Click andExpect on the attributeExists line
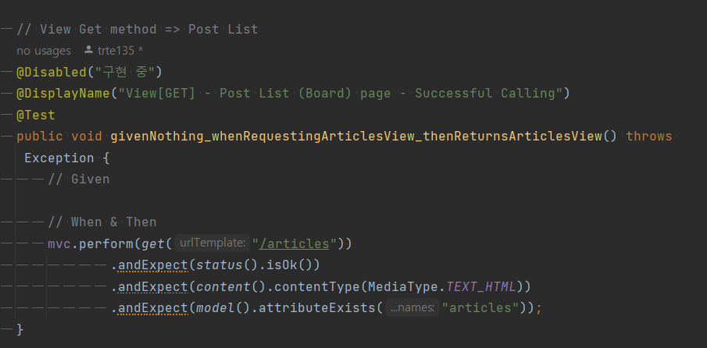Image resolution: width=707 pixels, height=348 pixels. tap(153, 308)
